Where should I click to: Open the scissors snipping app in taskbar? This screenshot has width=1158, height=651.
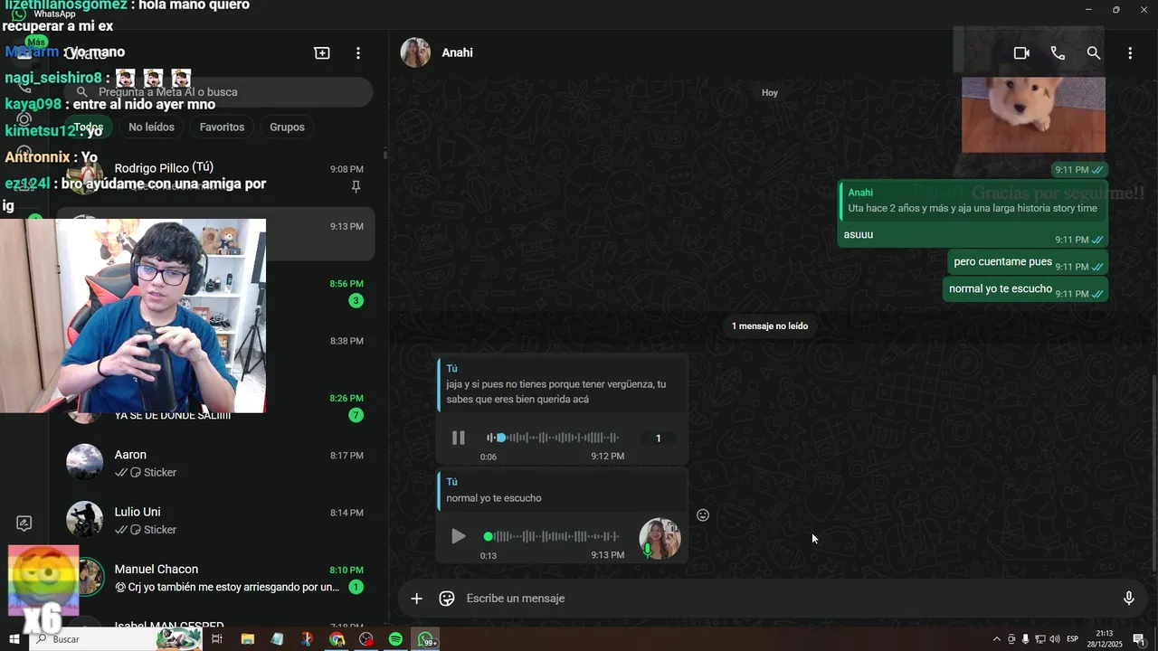tap(308, 639)
